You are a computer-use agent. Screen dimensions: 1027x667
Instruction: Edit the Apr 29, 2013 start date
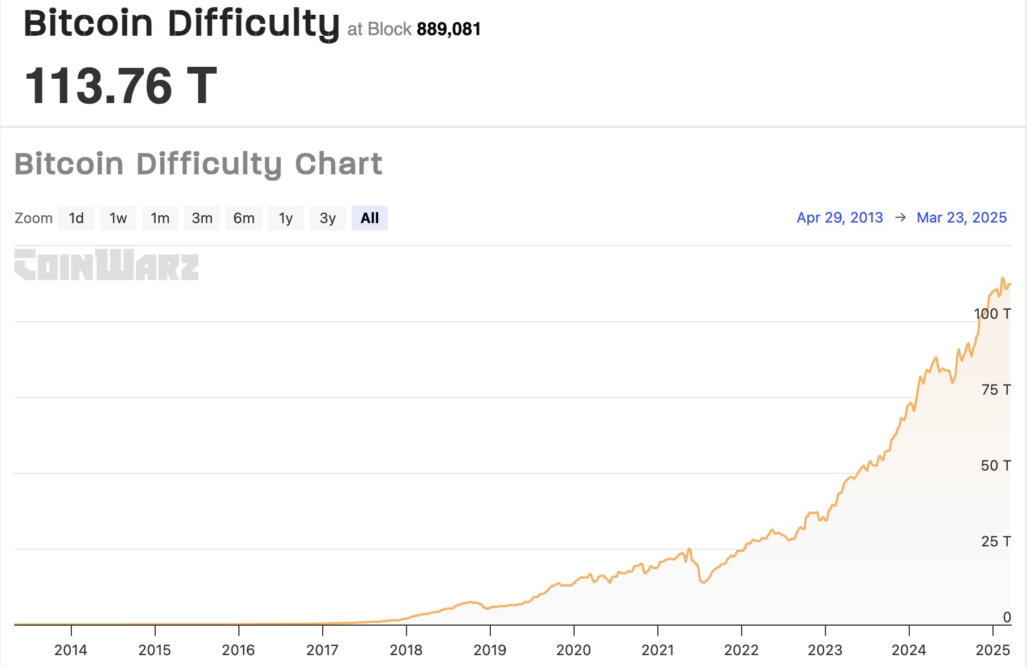pyautogui.click(x=840, y=217)
